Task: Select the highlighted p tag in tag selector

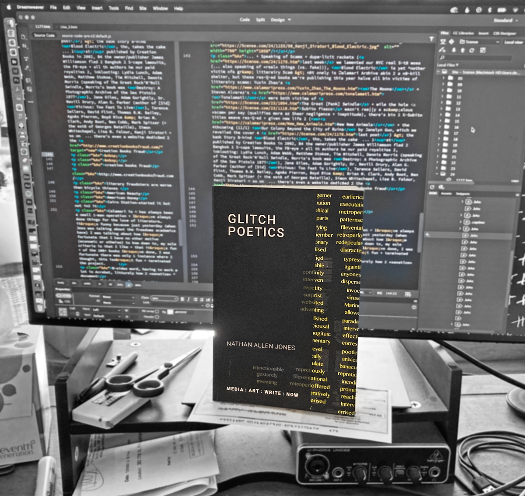Action: (x=129, y=285)
